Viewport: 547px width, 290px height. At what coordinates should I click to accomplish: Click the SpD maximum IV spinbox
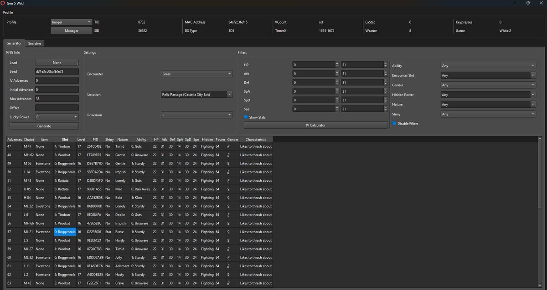[x=364, y=100]
